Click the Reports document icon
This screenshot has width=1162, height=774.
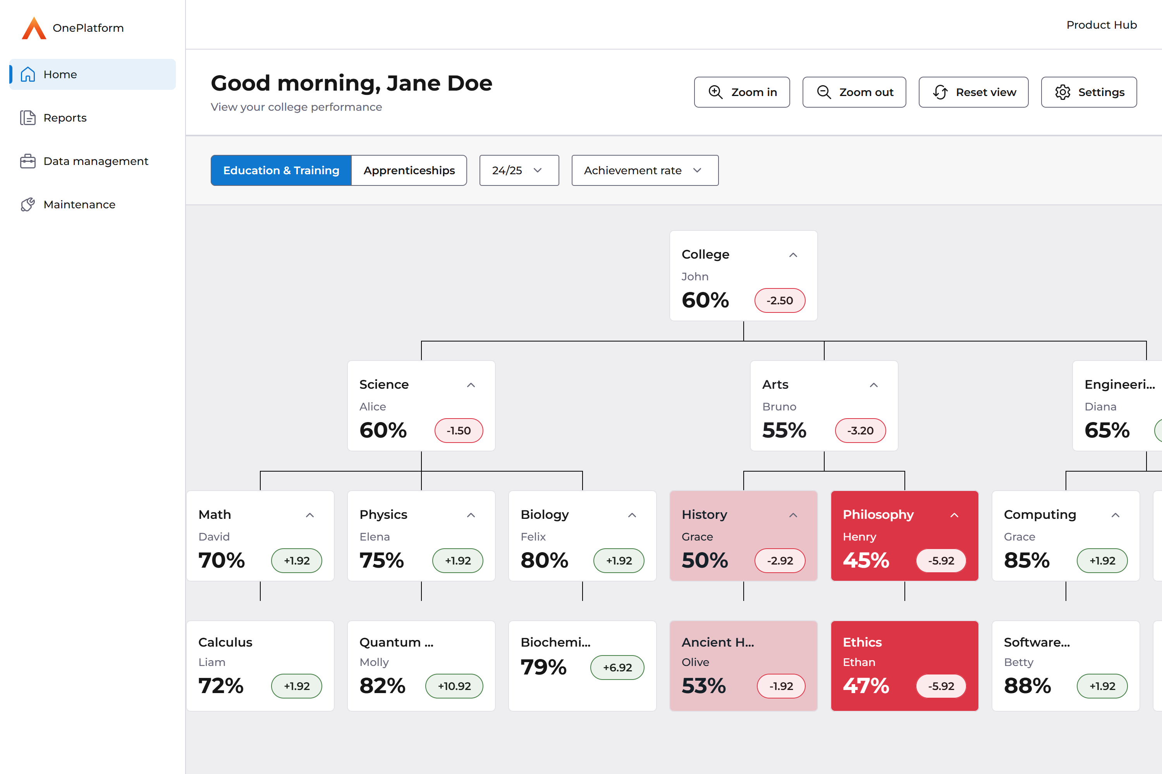pyautogui.click(x=28, y=118)
